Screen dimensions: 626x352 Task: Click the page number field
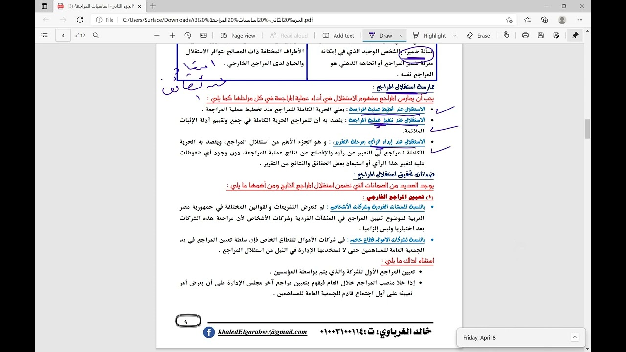63,35
